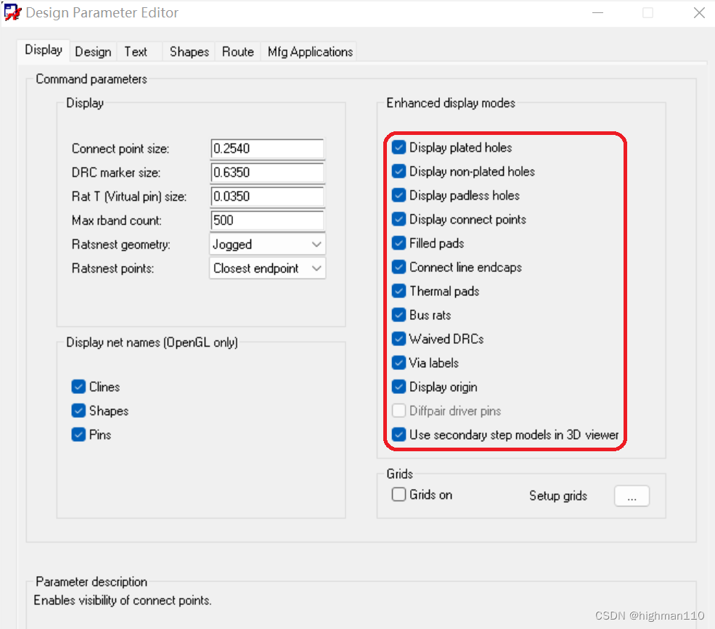Uncheck Display plated holes
Viewport: 715px width, 629px height.
(x=399, y=147)
